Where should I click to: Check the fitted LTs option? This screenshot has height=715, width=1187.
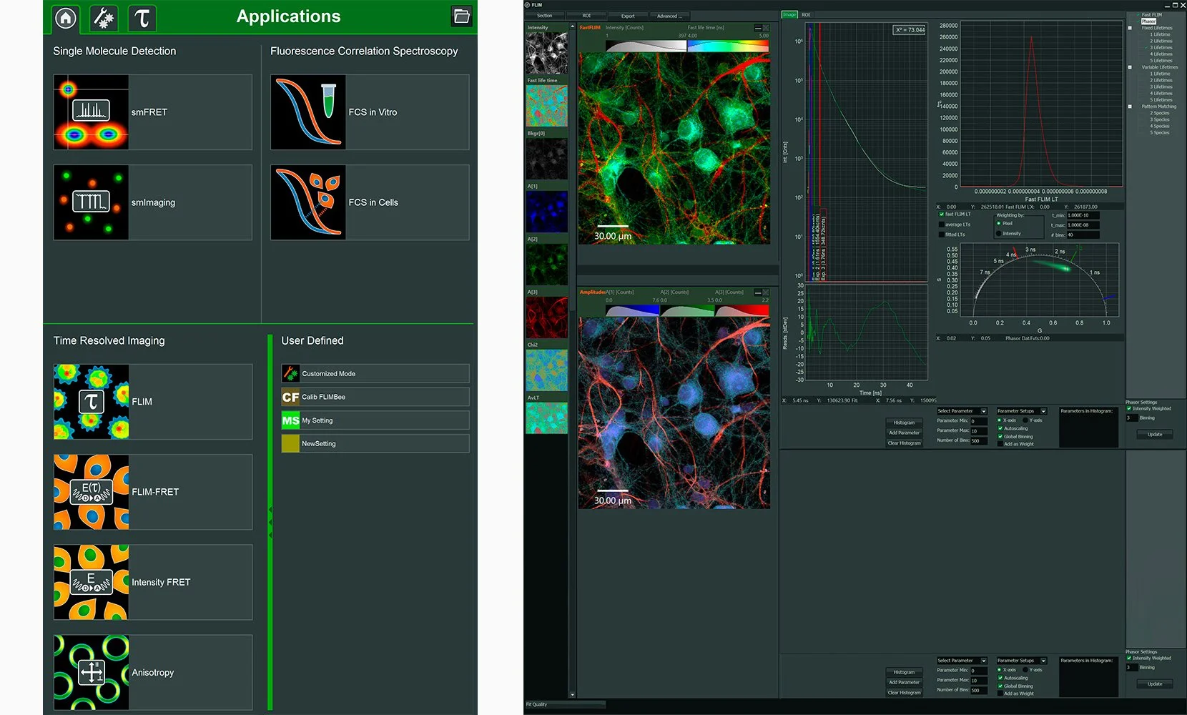[942, 235]
